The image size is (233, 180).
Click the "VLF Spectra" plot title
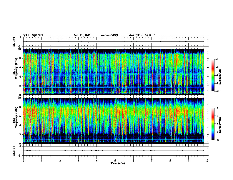[x=34, y=35]
